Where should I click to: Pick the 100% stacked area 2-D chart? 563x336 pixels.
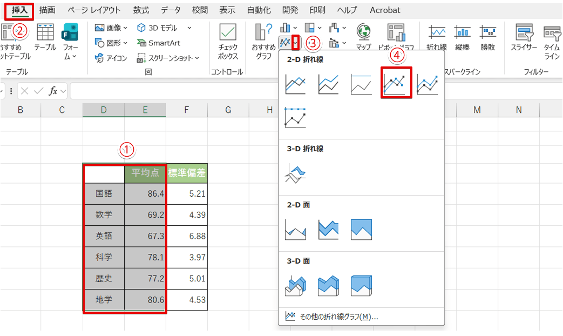(x=361, y=230)
